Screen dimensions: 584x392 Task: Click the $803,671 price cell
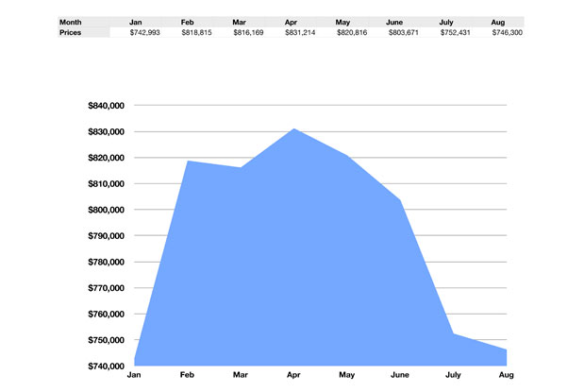coord(405,32)
